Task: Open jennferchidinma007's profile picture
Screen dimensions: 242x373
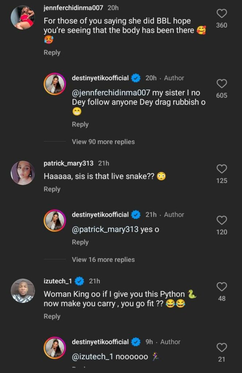Action: click(x=23, y=17)
